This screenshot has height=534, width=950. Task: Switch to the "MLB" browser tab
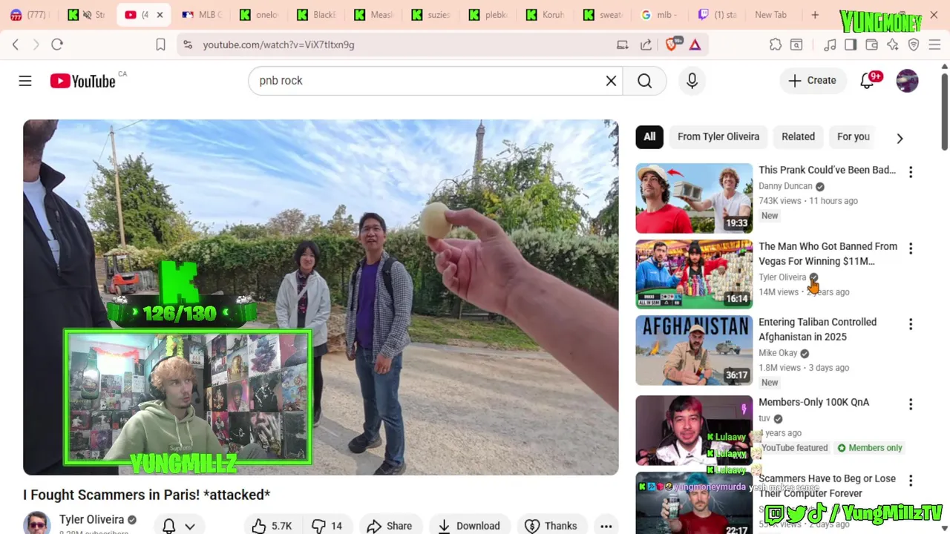[202, 15]
